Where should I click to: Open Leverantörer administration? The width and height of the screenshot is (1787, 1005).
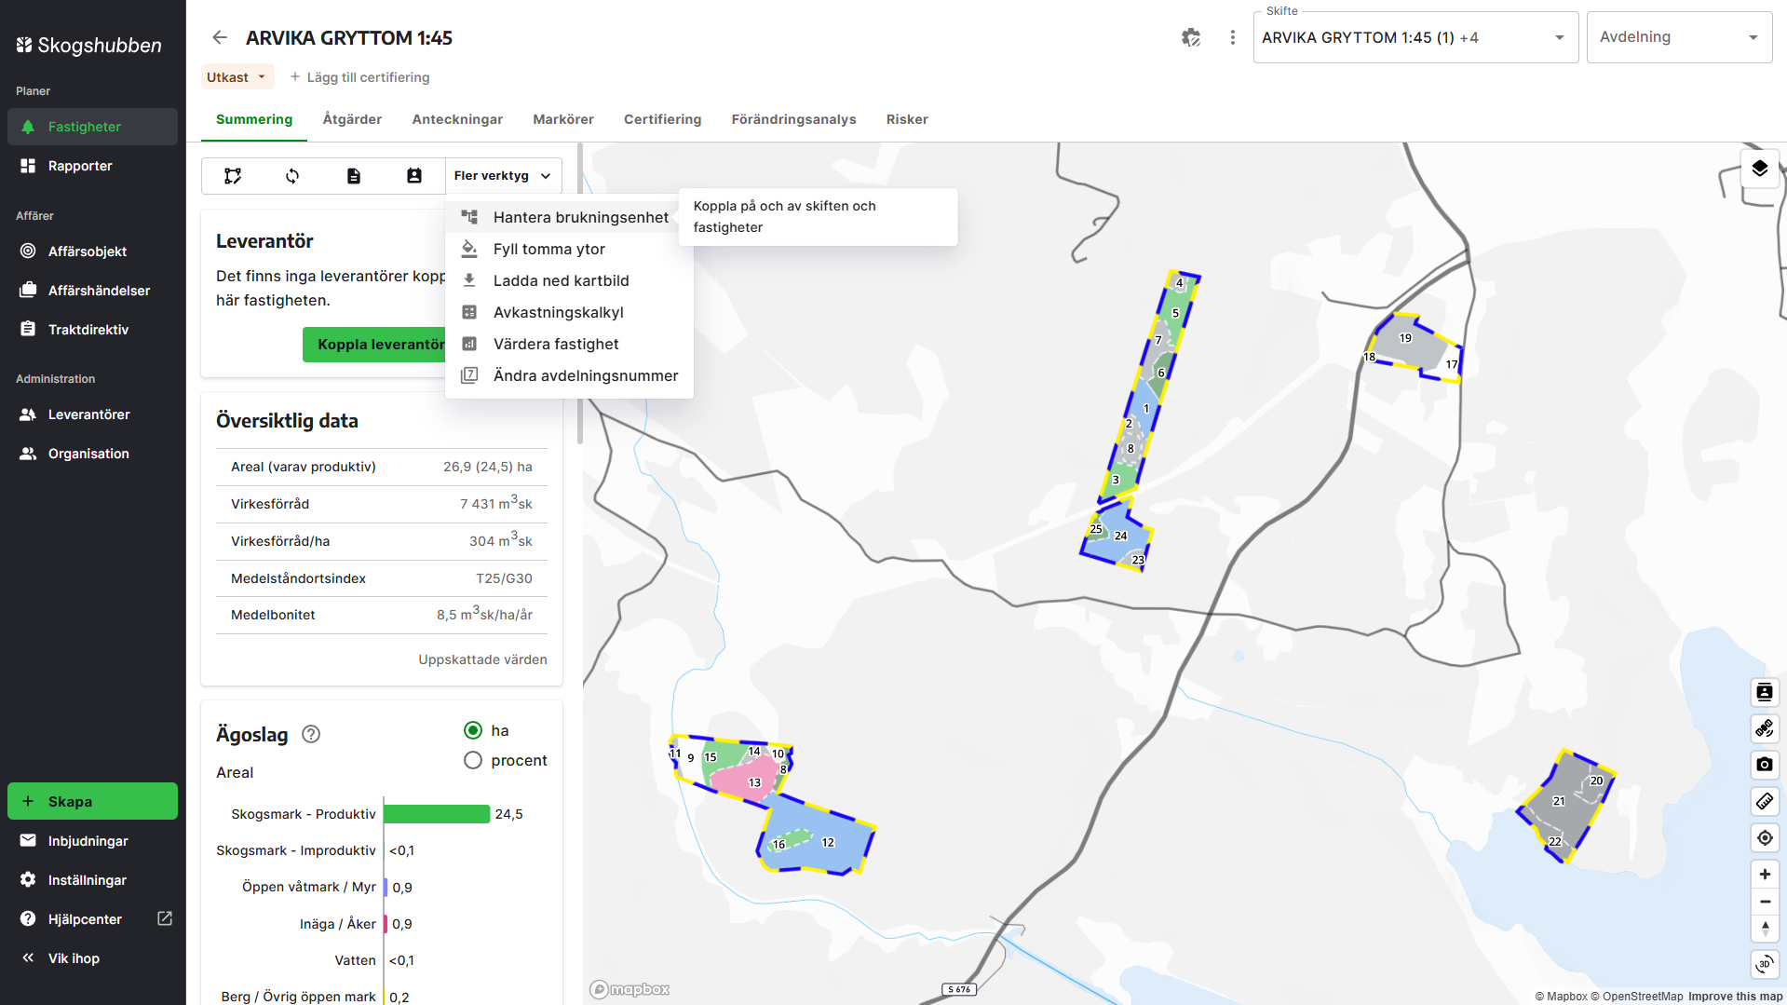[92, 414]
